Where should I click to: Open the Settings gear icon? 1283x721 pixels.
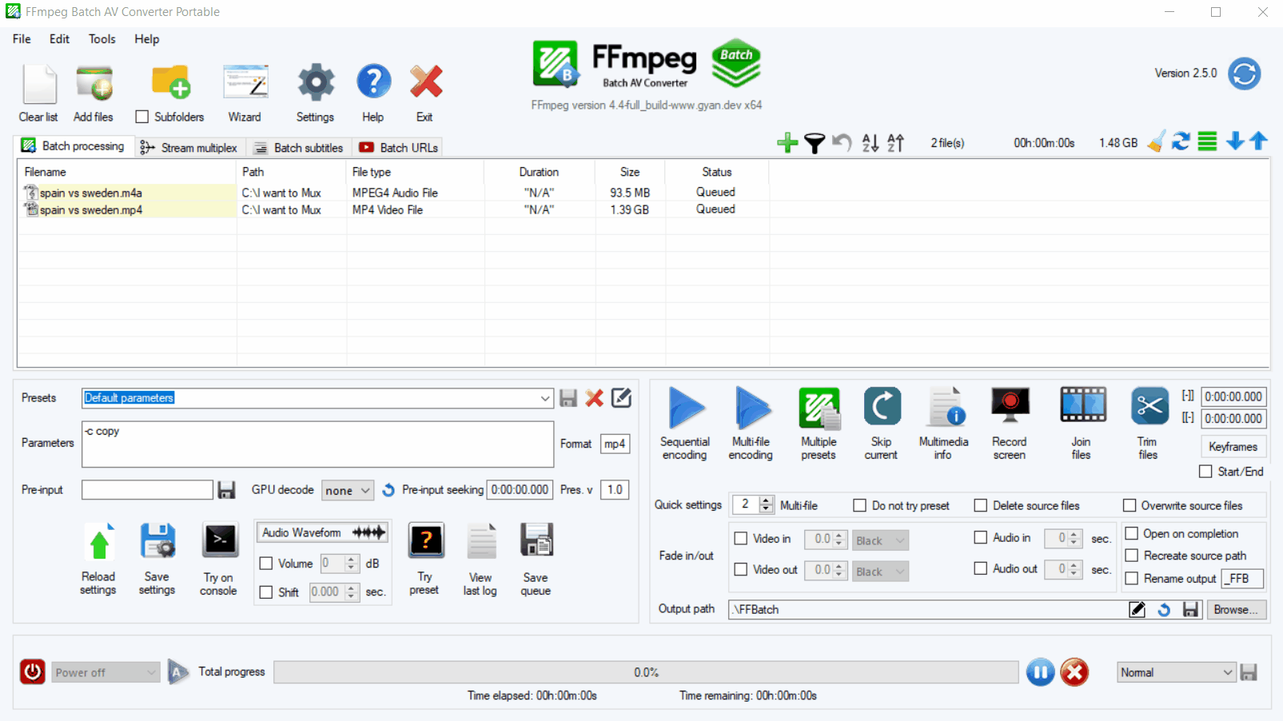coord(316,82)
